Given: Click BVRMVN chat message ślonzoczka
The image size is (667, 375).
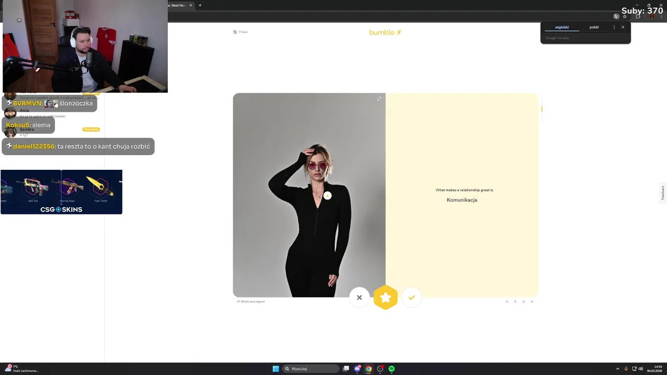Looking at the screenshot, I should [50, 103].
